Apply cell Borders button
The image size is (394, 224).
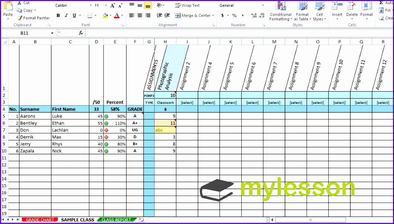click(x=90, y=16)
